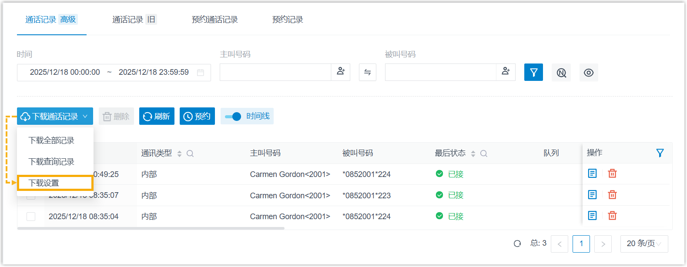Check the checkbox for 08:35:04 record

[31, 217]
